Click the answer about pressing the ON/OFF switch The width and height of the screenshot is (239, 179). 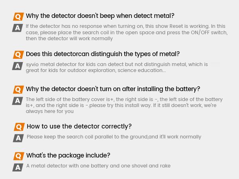click(x=126, y=33)
